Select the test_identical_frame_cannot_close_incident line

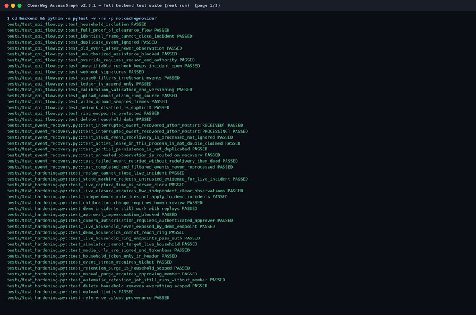(100, 36)
